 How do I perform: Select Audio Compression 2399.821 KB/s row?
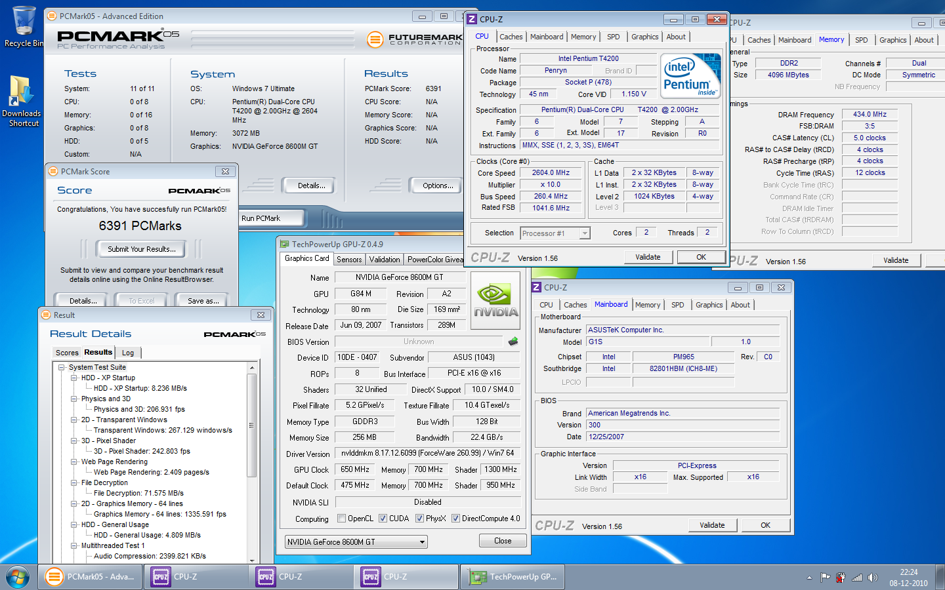point(150,557)
